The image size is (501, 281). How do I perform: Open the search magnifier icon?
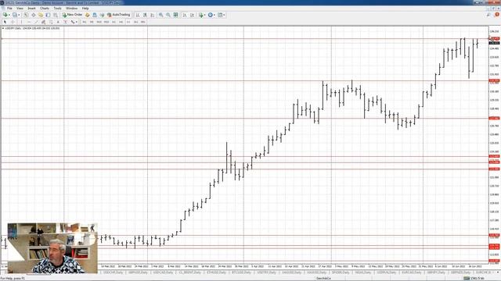[x=488, y=15]
